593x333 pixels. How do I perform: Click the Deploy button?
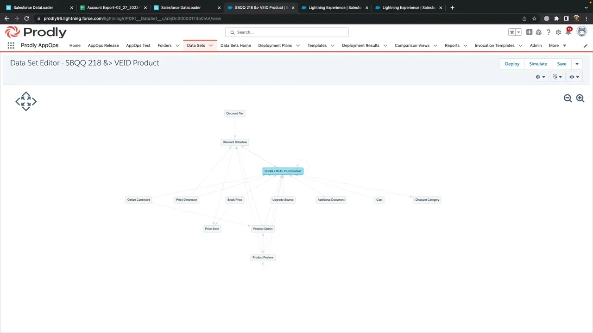(512, 64)
